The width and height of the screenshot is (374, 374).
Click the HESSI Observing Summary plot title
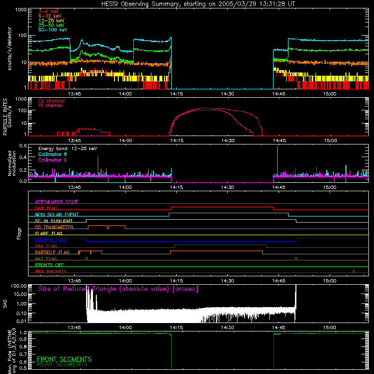tap(198, 4)
